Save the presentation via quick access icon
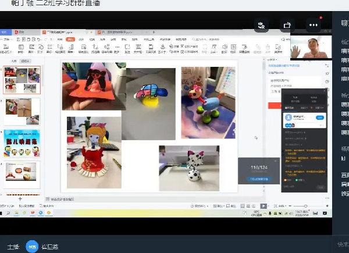The height and width of the screenshot is (253, 349). click(x=19, y=40)
